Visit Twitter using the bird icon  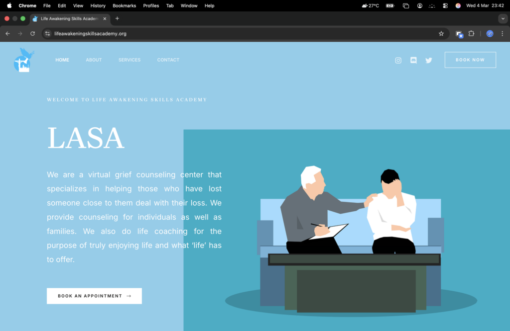coord(428,60)
